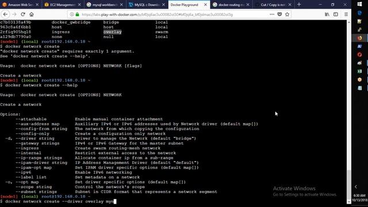368x207 pixels.
Task: Click the network ID 'c7b03138a49b'
Action: pos(16,22)
